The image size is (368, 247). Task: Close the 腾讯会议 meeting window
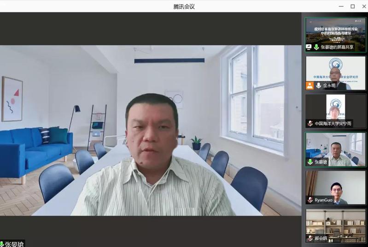[363, 6]
